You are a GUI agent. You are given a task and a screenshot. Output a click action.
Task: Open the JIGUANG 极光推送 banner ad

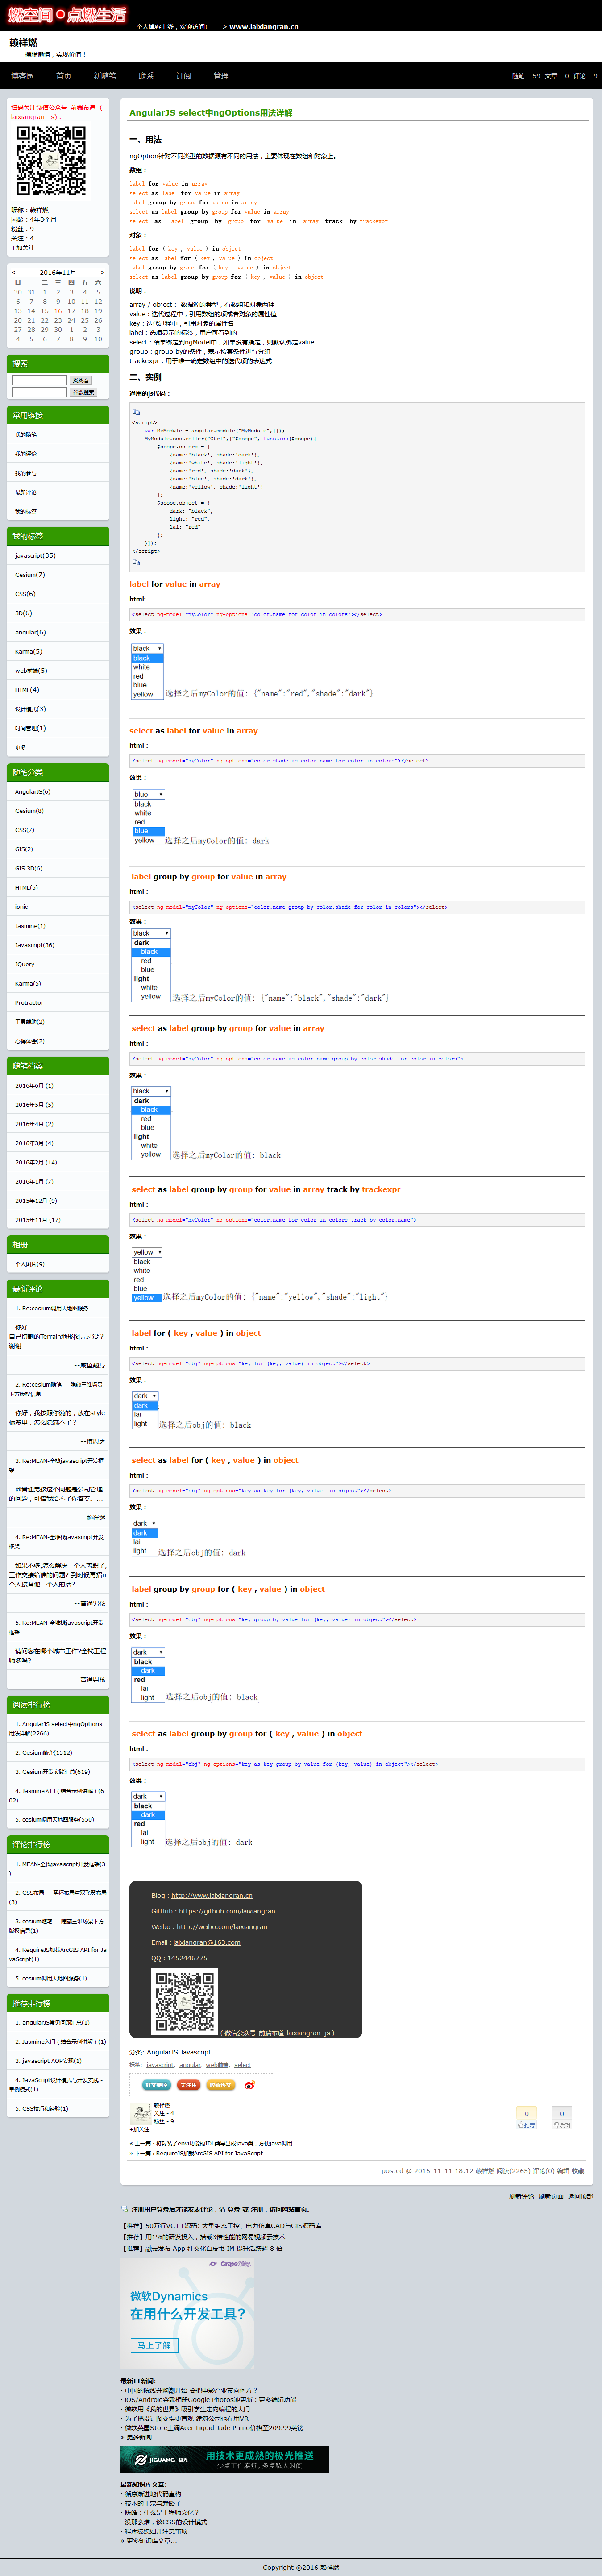pyautogui.click(x=225, y=2459)
